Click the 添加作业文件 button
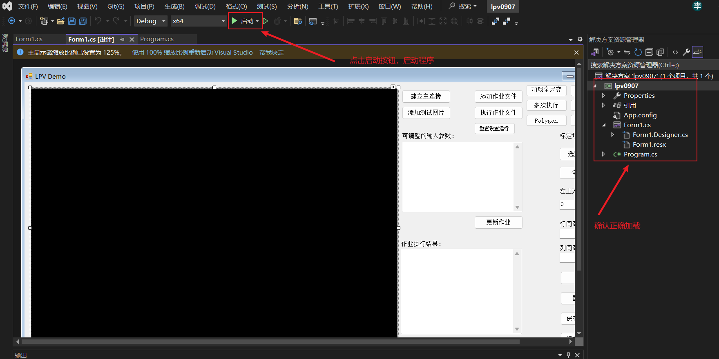This screenshot has width=719, height=359. coord(498,97)
